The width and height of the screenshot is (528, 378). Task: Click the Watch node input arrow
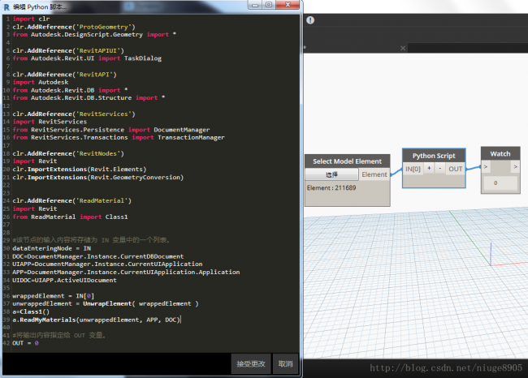[x=485, y=167]
